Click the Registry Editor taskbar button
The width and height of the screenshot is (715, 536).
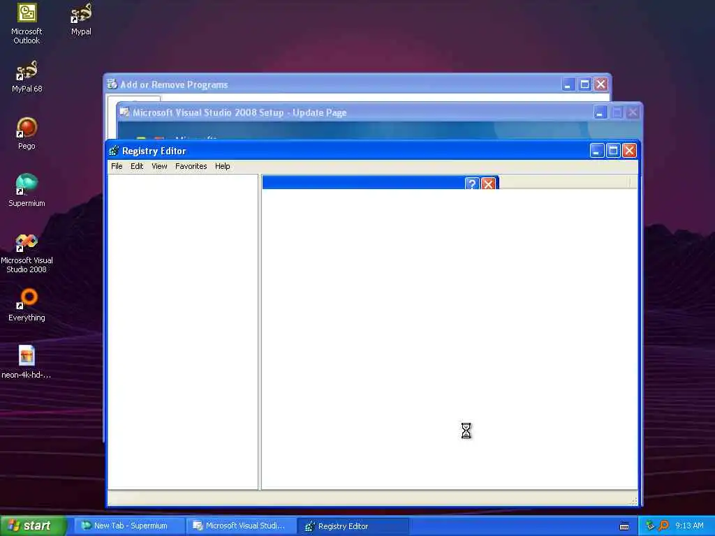click(353, 526)
